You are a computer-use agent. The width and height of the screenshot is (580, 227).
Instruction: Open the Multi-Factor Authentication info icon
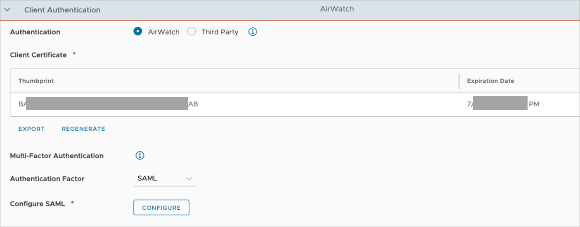click(x=140, y=155)
